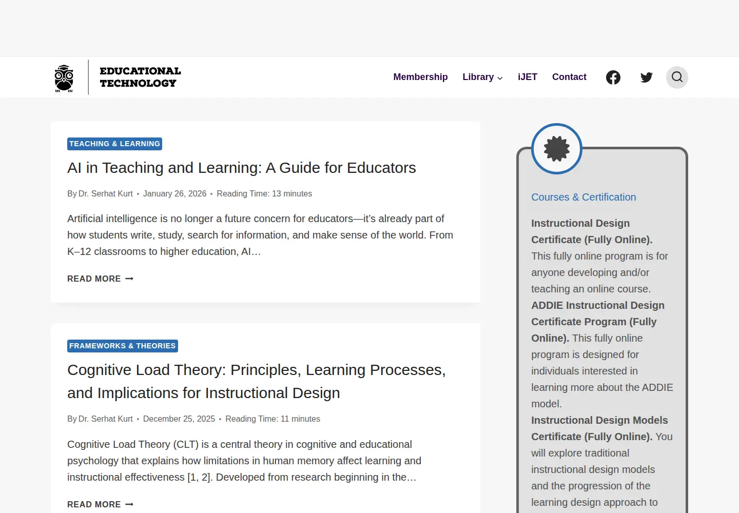Image resolution: width=739 pixels, height=513 pixels.
Task: Click arrow next to first READ MORE
Action: 129,279
